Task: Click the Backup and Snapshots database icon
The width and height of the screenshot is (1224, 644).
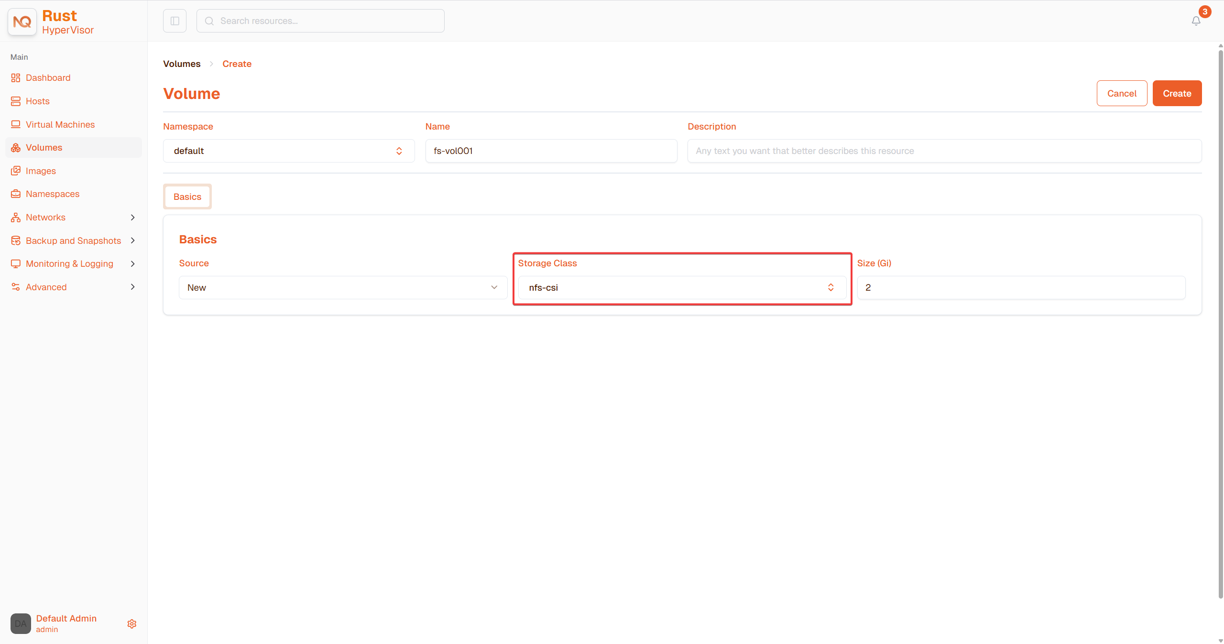Action: [16, 241]
